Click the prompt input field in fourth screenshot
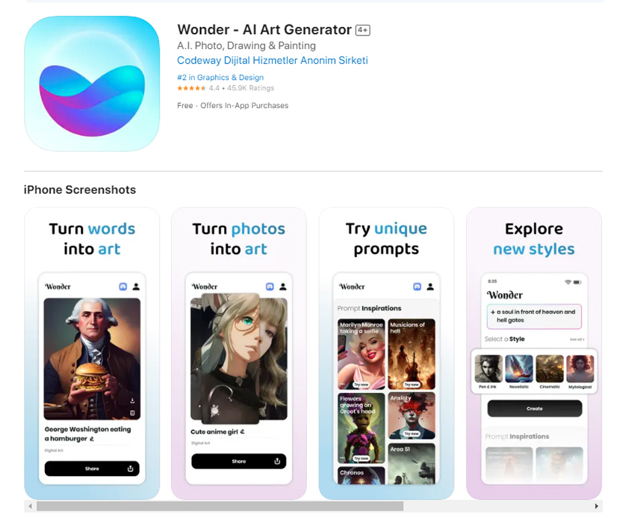This screenshot has height=523, width=625. (534, 316)
